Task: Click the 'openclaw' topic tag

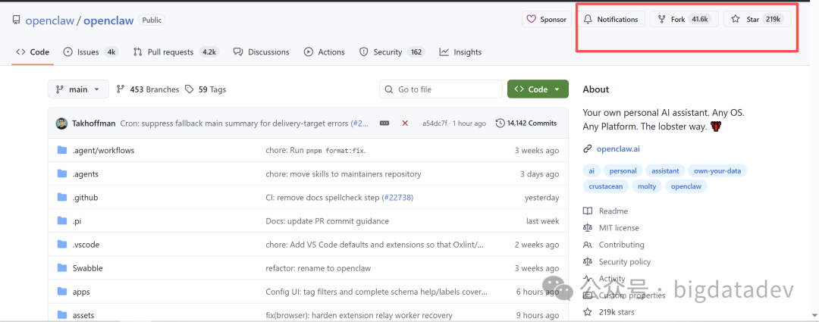Action: tap(686, 186)
